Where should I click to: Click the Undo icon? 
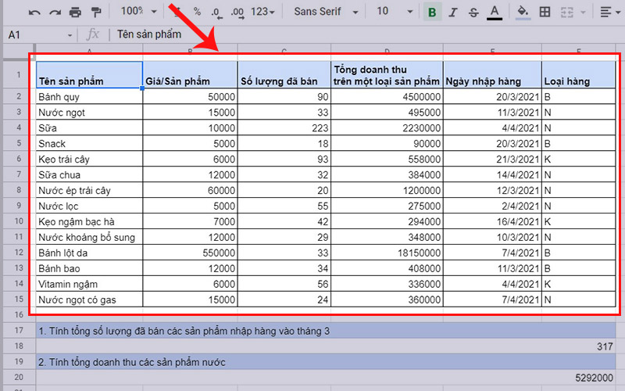34,13
